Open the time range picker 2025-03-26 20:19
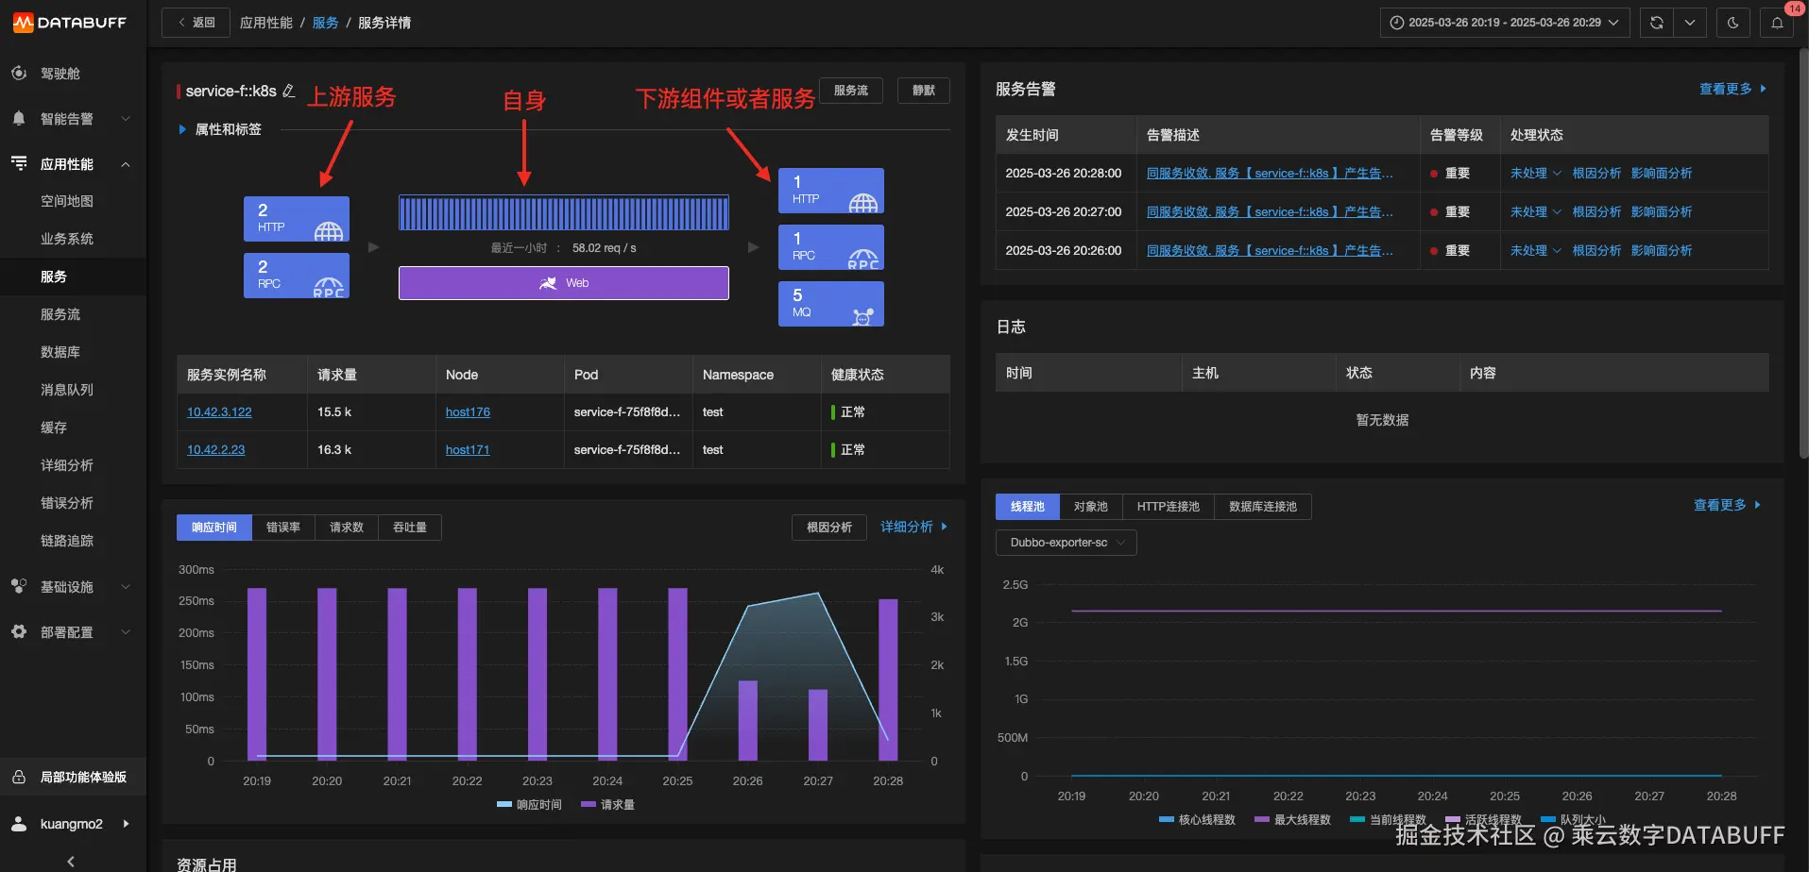 pyautogui.click(x=1505, y=23)
